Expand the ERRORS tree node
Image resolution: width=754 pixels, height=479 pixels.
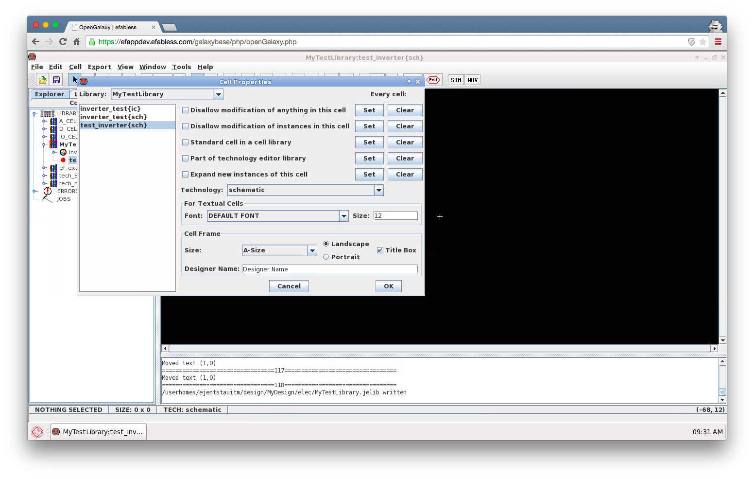click(x=34, y=191)
